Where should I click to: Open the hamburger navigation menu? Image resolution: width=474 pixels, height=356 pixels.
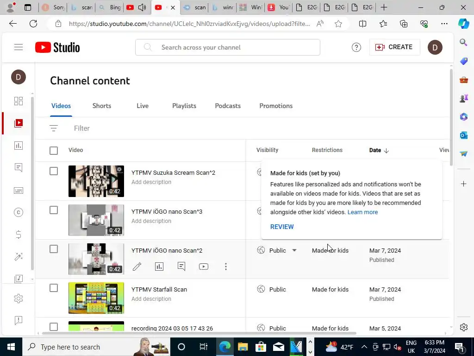(19, 47)
